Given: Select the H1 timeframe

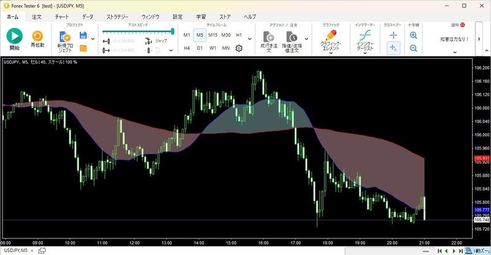Looking at the screenshot, I should [239, 35].
